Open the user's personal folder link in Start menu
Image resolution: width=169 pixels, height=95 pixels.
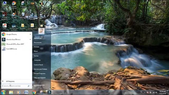point(37,38)
